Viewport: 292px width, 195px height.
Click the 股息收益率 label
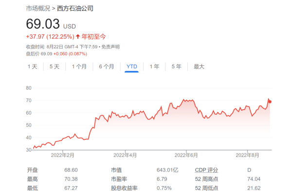click(x=124, y=188)
